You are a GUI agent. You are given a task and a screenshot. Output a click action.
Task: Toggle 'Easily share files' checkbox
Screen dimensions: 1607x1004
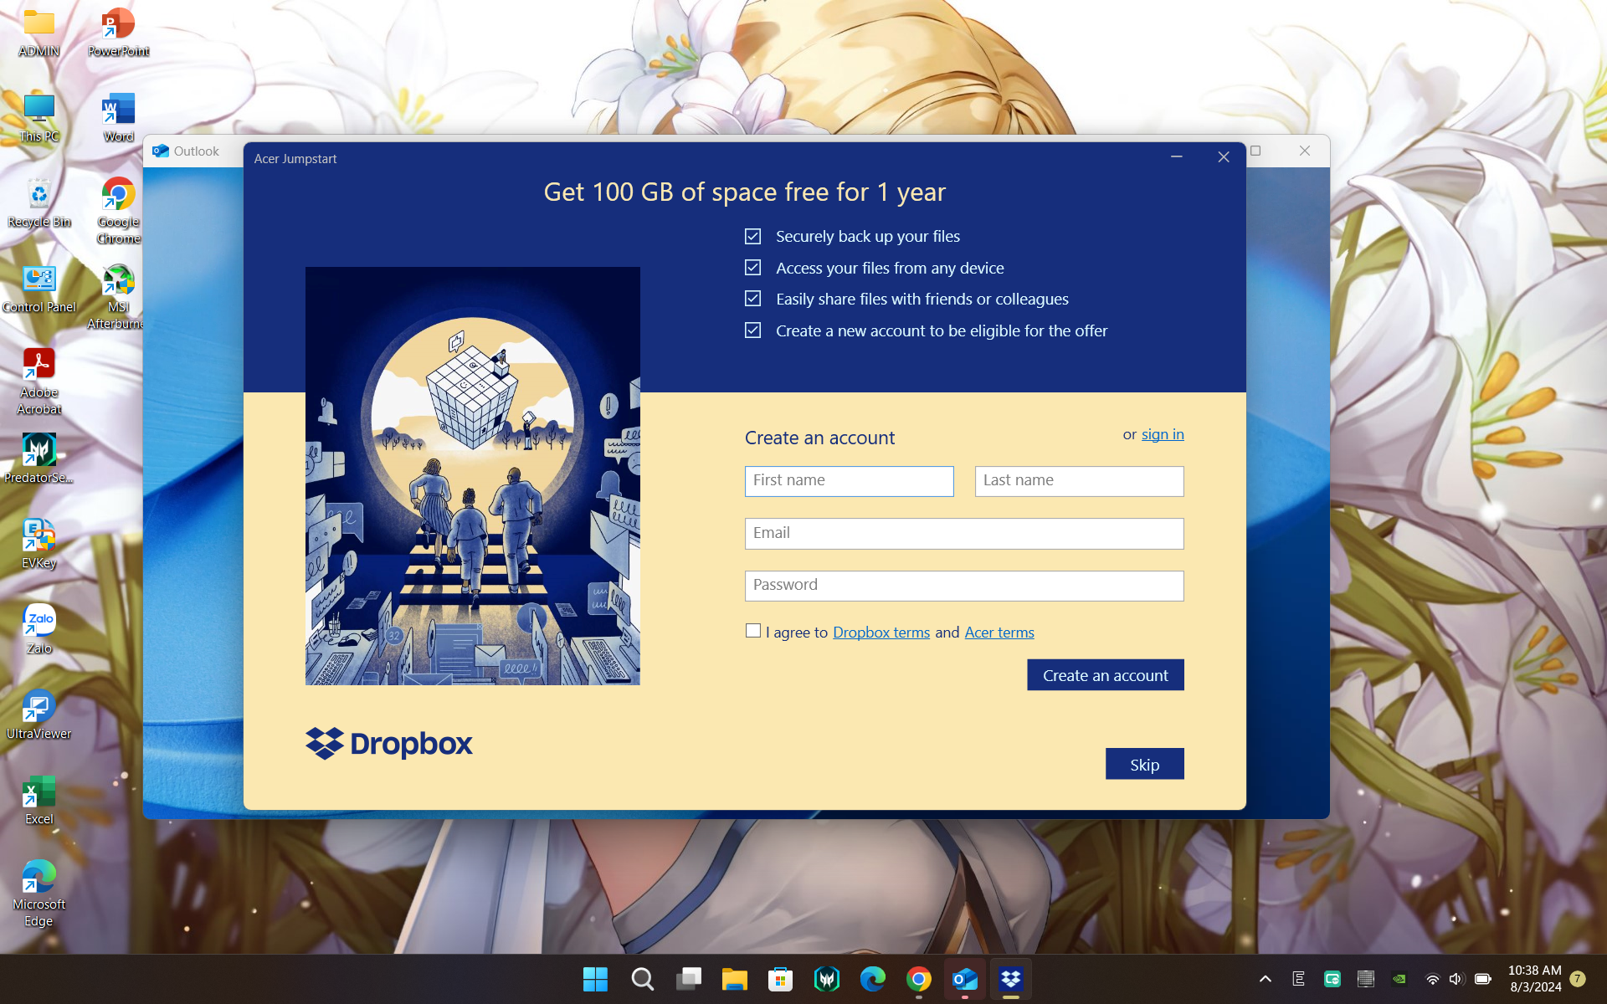click(x=753, y=299)
